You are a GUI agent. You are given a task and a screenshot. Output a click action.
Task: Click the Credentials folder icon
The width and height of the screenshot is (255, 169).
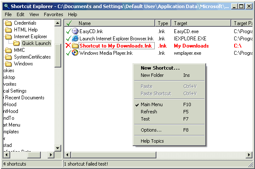(x=8, y=23)
